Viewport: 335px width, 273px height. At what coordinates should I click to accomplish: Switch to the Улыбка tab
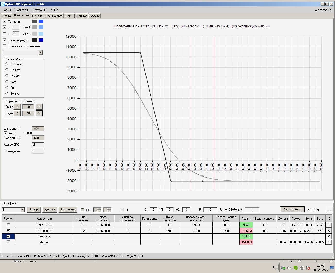pos(37,16)
